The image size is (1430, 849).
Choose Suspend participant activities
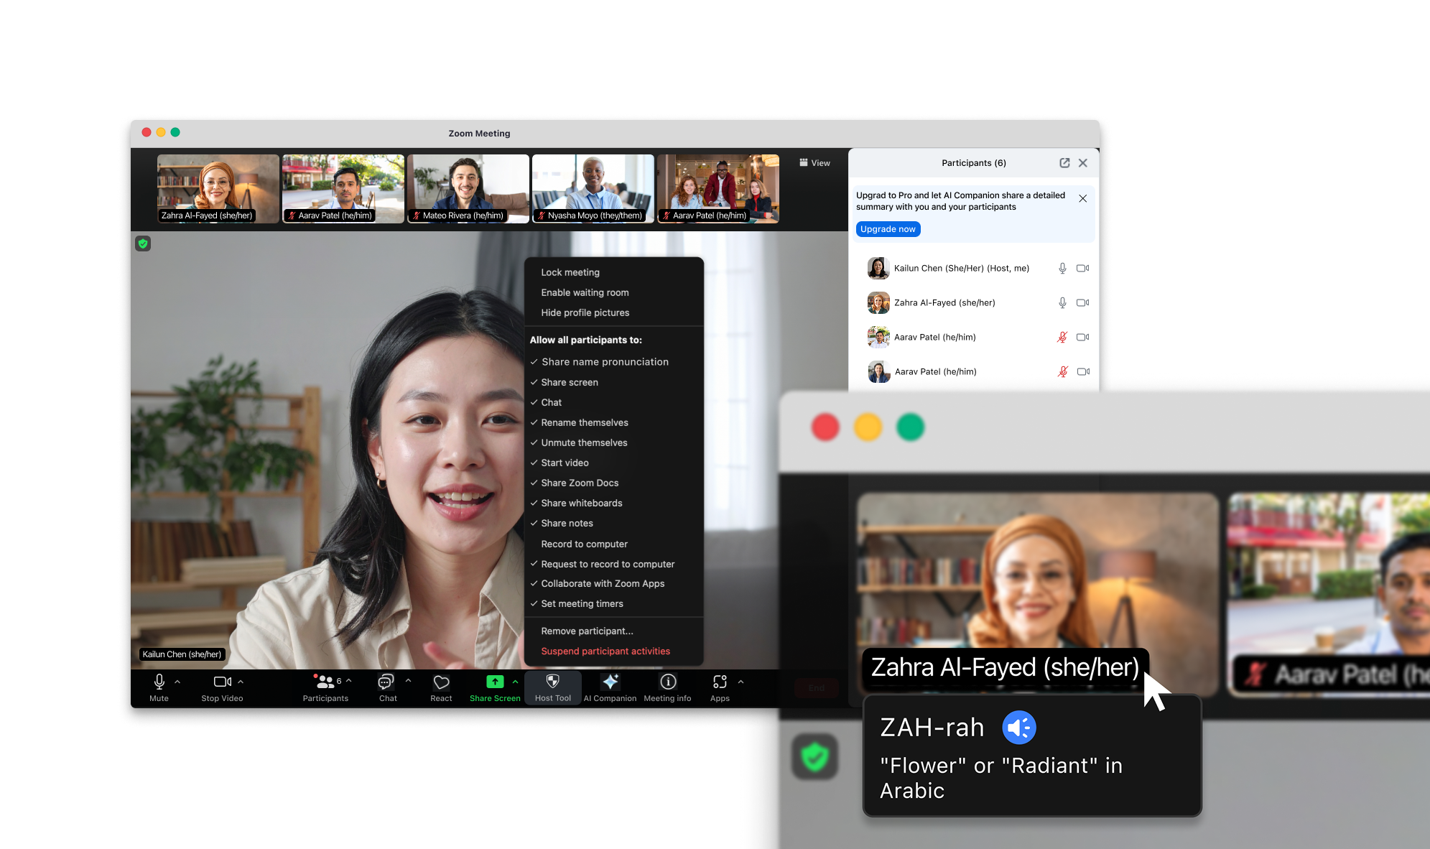pos(605,651)
